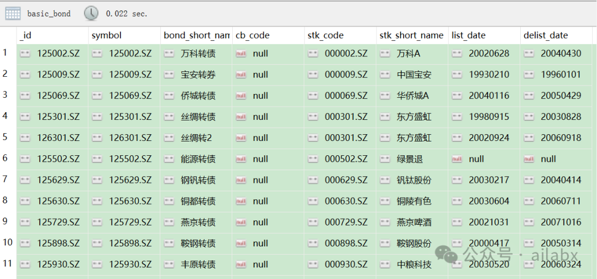The image size is (597, 279).
Task: Select stock name cell 铜陵有色
Action: pos(412,201)
